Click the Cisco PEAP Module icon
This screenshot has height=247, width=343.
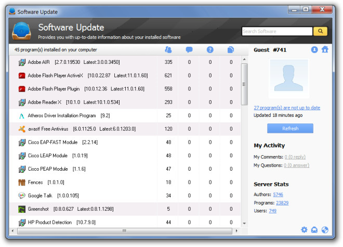(22, 169)
